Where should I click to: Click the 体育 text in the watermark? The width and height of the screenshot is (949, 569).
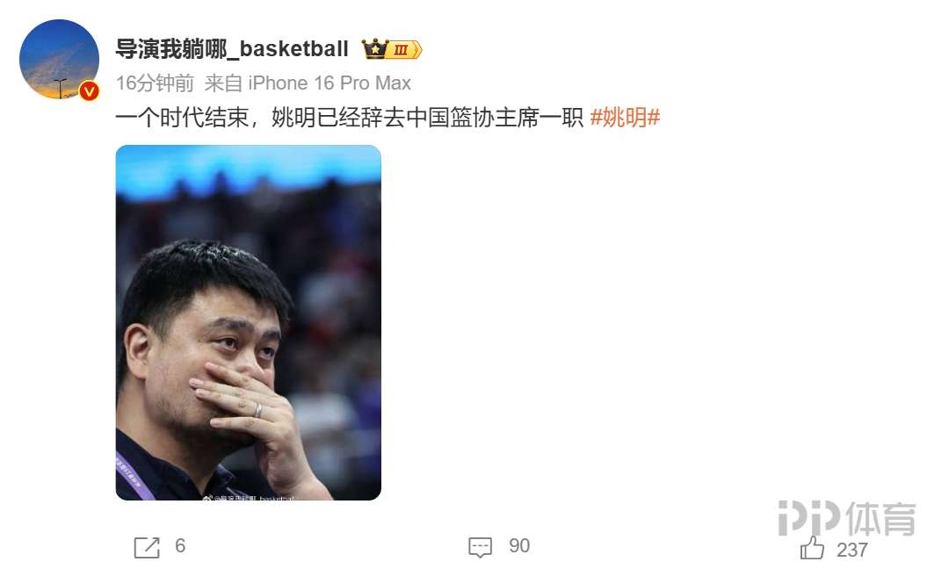[x=880, y=519]
